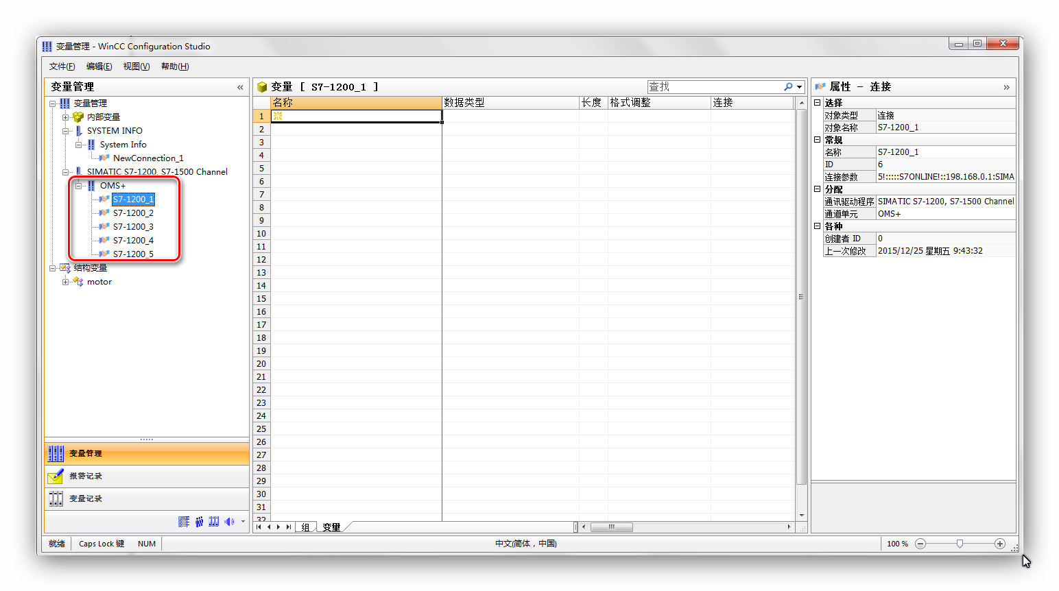Expand the motor structure node
This screenshot has height=591, width=1059.
pyautogui.click(x=66, y=282)
